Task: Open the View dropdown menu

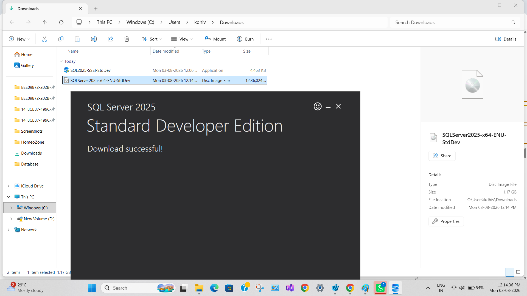Action: [x=182, y=39]
